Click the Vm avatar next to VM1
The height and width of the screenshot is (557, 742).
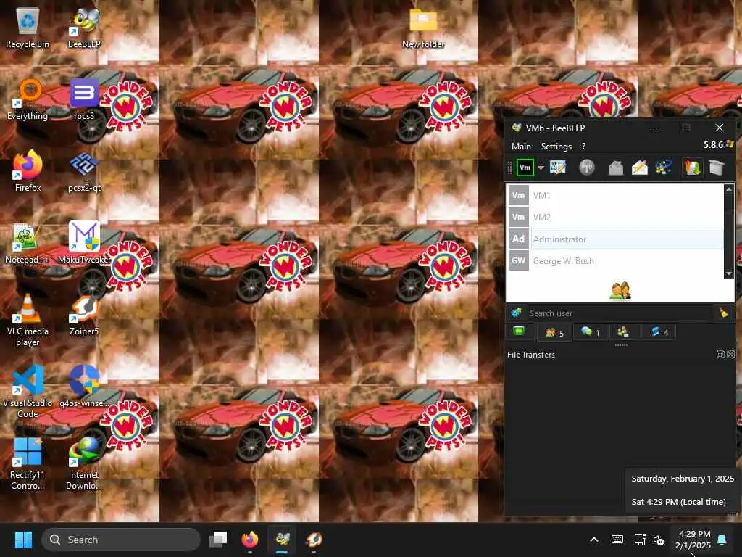[518, 195]
